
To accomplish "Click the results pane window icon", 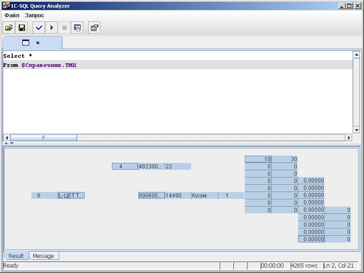I will coord(77,28).
